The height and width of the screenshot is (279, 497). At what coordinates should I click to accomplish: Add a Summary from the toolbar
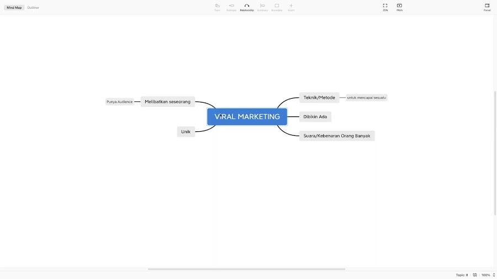(262, 7)
